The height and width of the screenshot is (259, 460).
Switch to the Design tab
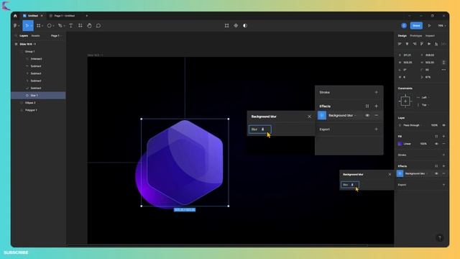tap(402, 36)
